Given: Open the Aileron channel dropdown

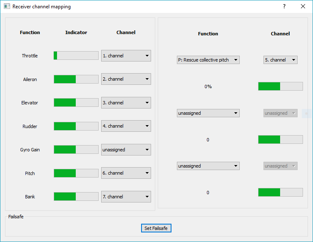Looking at the screenshot, I should click(x=126, y=79).
